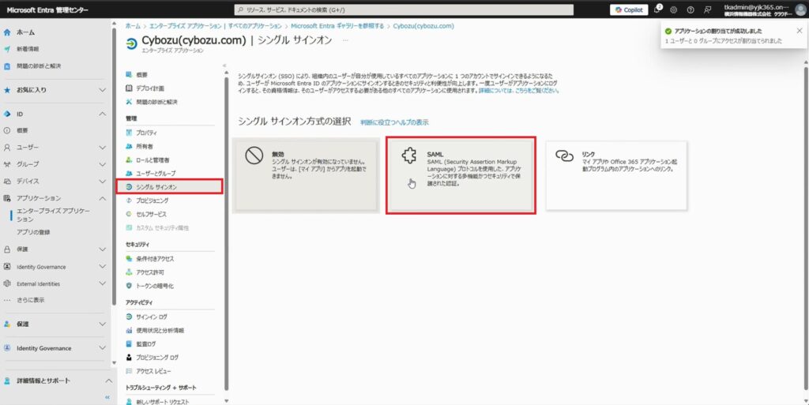809x405 pixels.
Task: Collapse the アプリケーション section
Action: click(102, 198)
